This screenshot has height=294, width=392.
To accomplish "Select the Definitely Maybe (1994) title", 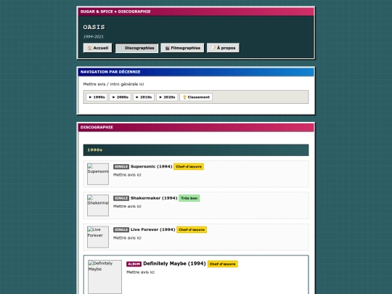I will [174, 264].
